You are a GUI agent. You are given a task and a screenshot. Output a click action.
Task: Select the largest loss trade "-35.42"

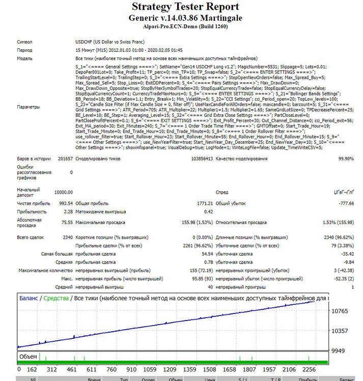tap(347, 254)
